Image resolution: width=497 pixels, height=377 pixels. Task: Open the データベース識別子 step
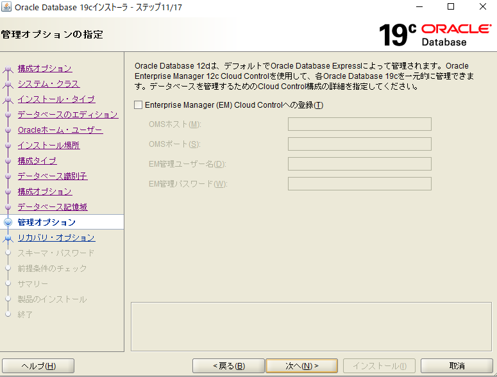tap(52, 176)
